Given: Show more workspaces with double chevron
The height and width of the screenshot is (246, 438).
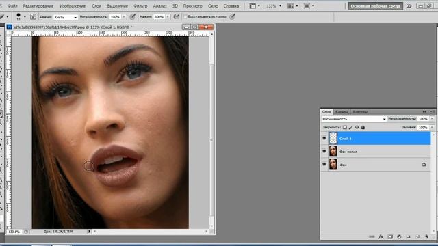Looking at the screenshot, I should pos(409,6).
